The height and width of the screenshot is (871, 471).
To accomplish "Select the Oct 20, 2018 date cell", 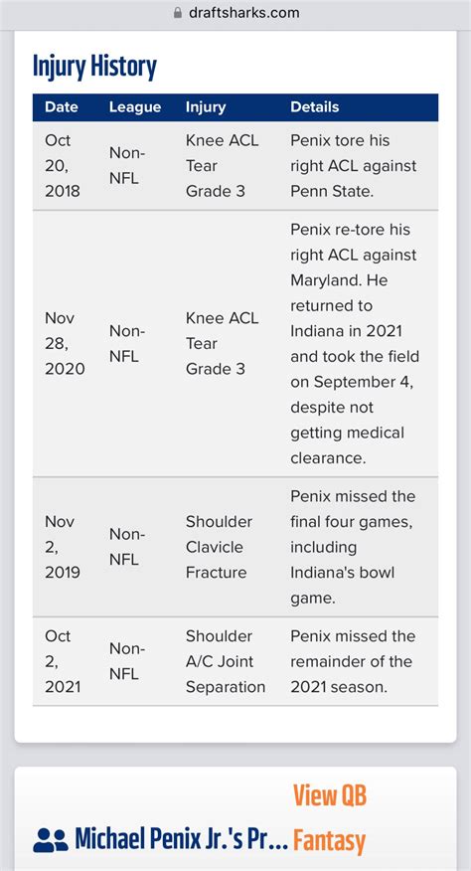I will 63,165.
